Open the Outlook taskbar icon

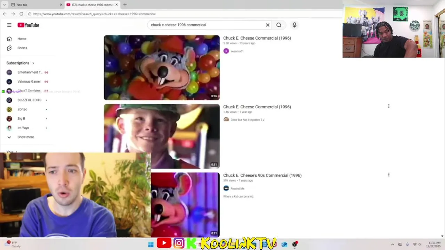(x=284, y=244)
